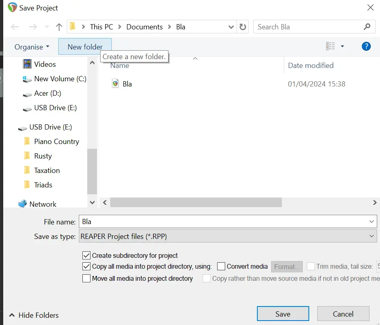This screenshot has height=325, width=380.
Task: Open the Save as type dropdown
Action: 228,237
